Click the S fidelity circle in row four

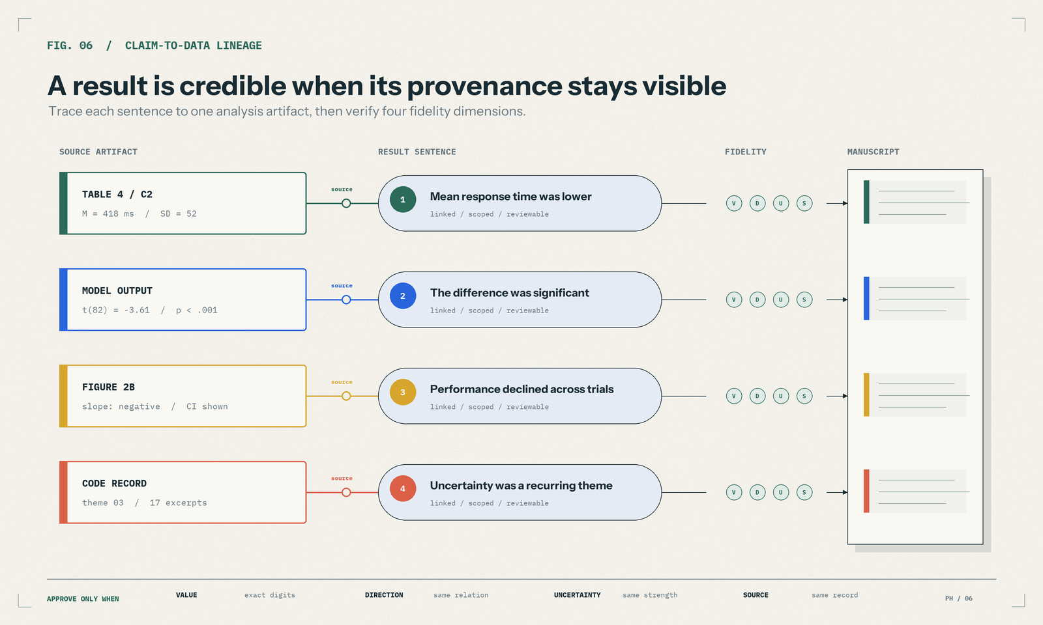click(804, 492)
